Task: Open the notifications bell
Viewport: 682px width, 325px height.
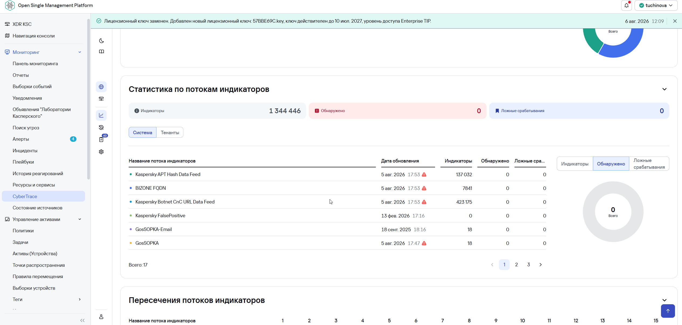Action: 627,5
